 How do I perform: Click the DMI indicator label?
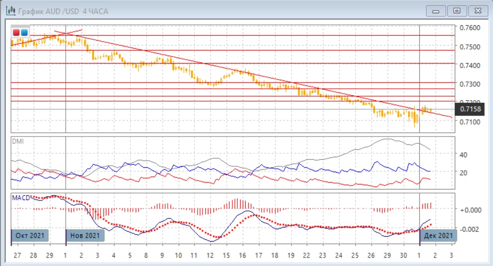pyautogui.click(x=18, y=141)
